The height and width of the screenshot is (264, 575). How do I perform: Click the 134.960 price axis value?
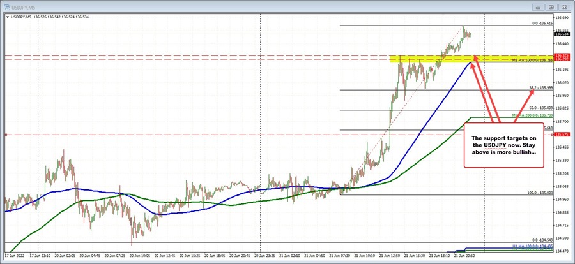(x=561, y=199)
